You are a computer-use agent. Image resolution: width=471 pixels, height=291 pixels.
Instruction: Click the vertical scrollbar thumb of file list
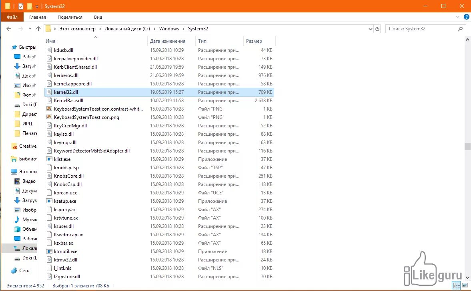point(467,146)
